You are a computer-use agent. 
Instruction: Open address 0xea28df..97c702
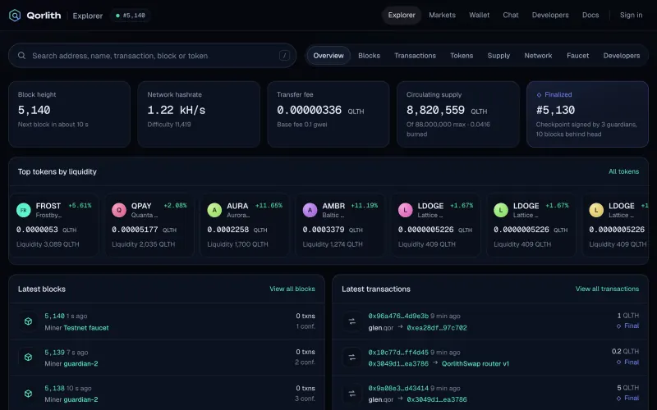437,328
